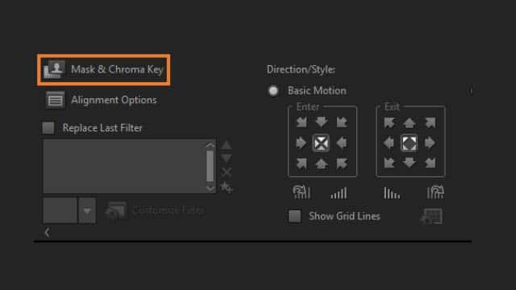The image size is (516, 290).
Task: Enable Replace Last Filter checkbox
Action: 48,128
